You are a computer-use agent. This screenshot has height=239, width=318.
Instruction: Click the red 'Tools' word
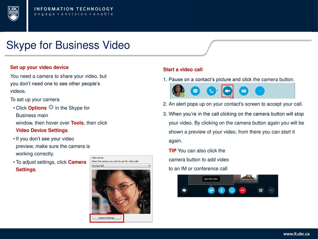tap(77, 123)
